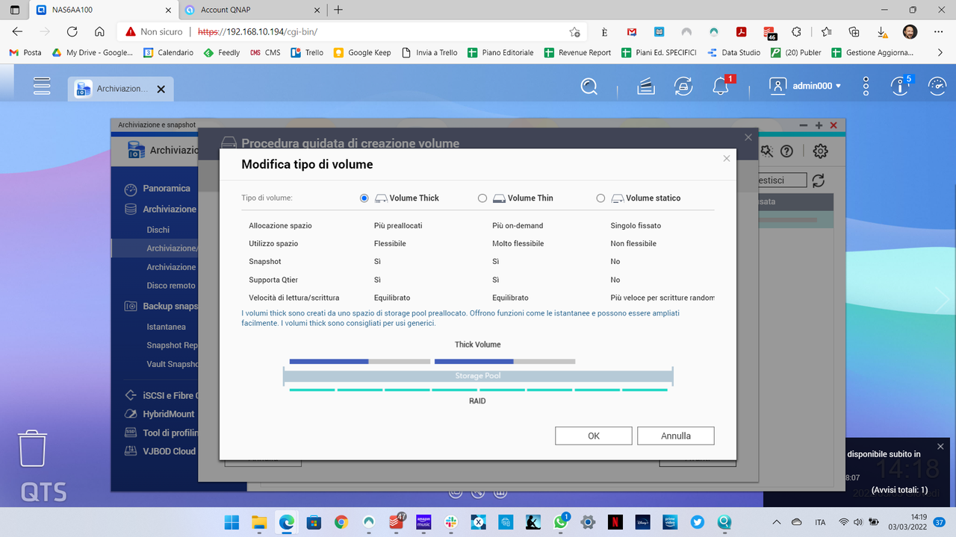Open the admin000 user dropdown

pyautogui.click(x=806, y=87)
